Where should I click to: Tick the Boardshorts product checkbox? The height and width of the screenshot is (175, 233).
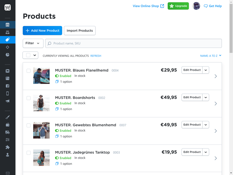(29, 98)
